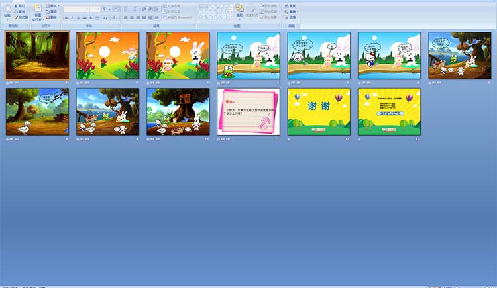This screenshot has width=497, height=288.
Task: Click the Shrink Font (smaller A) icon
Action: 109,9
